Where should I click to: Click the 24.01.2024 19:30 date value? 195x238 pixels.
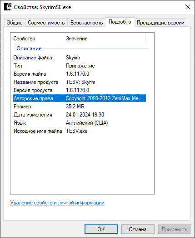[85, 115]
